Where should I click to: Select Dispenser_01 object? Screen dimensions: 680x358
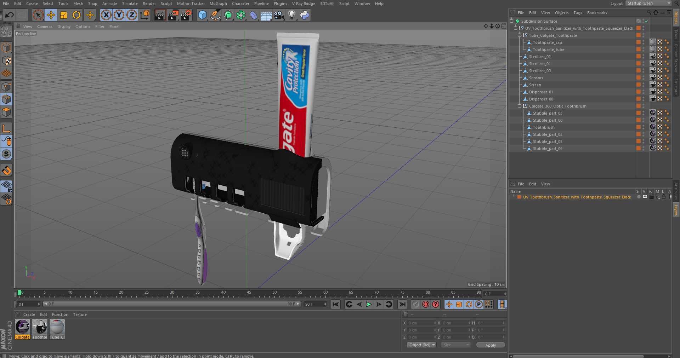click(541, 92)
